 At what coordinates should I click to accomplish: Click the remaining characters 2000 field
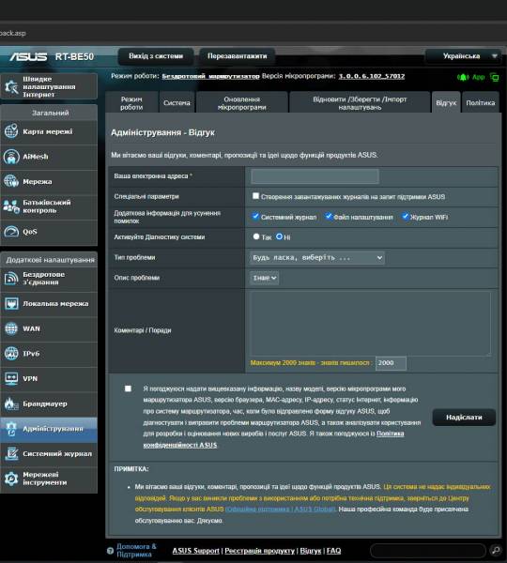click(x=391, y=363)
